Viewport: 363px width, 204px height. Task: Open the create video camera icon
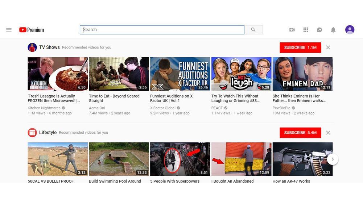point(292,30)
